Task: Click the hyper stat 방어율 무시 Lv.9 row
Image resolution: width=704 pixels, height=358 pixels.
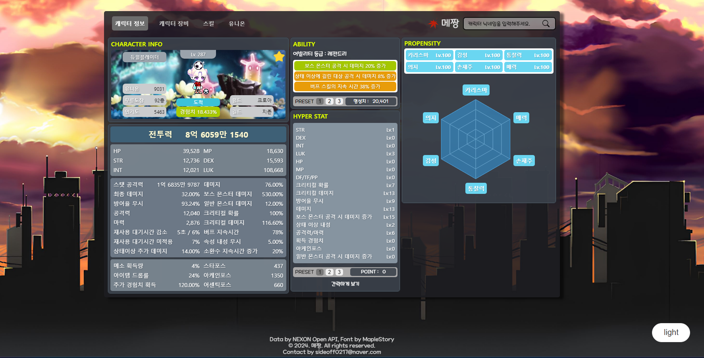Action: pyautogui.click(x=345, y=201)
